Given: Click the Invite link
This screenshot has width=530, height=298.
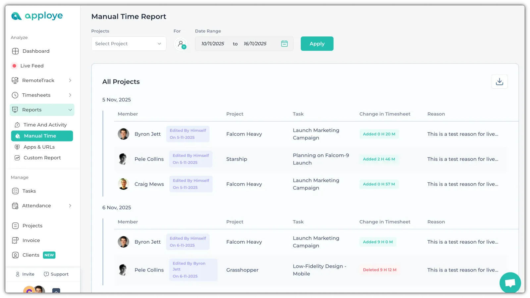Looking at the screenshot, I should [x=26, y=274].
